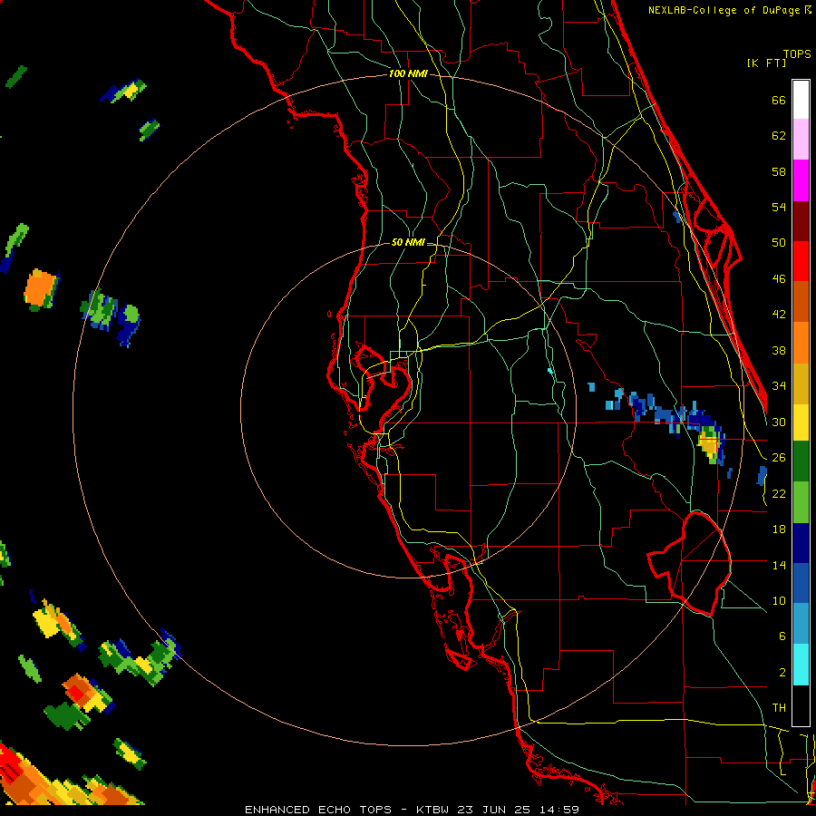Screen dimensions: 816x816
Task: Select the 38 legend value
Action: (779, 350)
